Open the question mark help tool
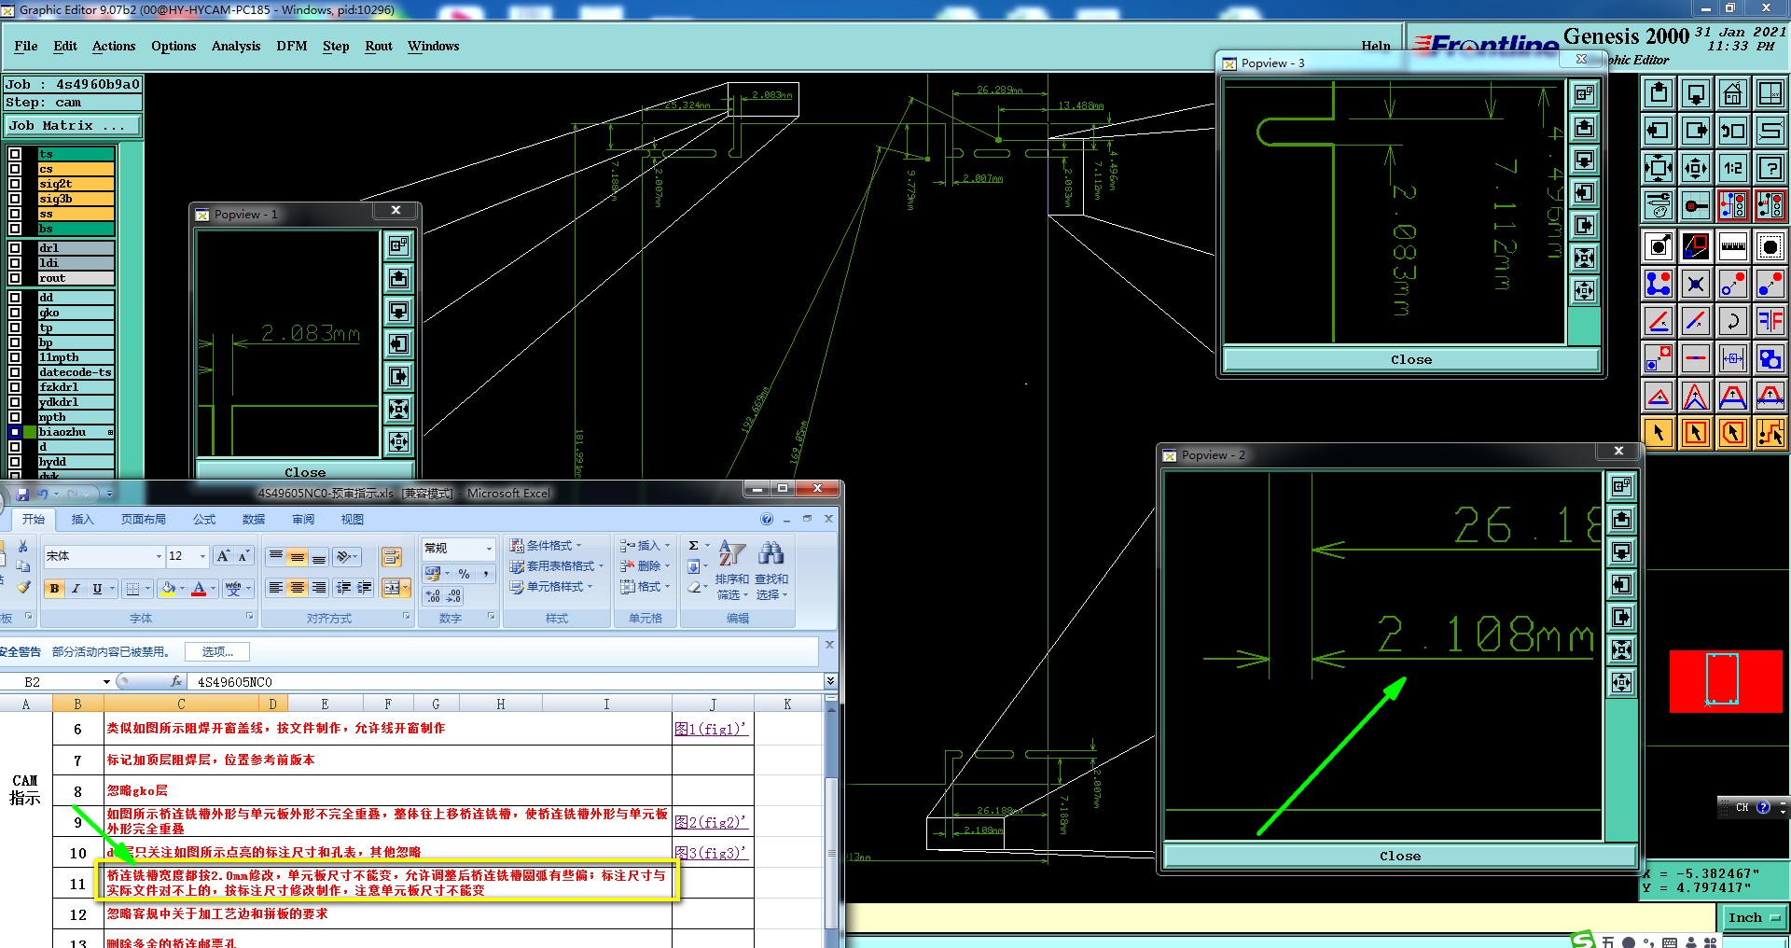 (1770, 168)
